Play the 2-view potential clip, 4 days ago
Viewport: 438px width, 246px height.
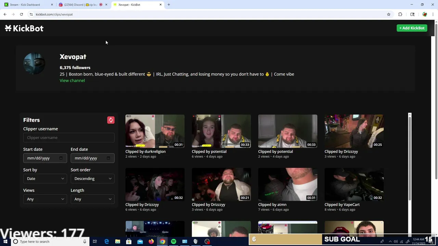coord(288,131)
